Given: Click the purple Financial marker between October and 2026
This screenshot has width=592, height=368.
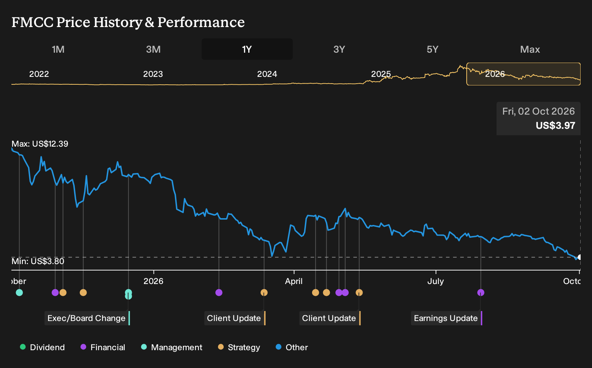Looking at the screenshot, I should pos(55,293).
